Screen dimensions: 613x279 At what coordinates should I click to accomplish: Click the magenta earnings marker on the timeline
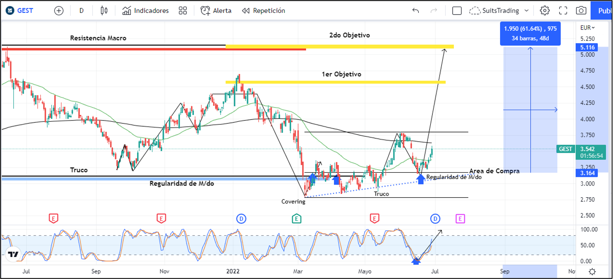point(460,218)
